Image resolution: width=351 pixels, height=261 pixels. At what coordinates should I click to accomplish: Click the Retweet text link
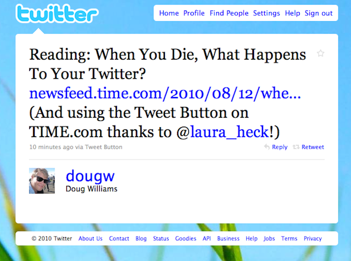(x=313, y=147)
